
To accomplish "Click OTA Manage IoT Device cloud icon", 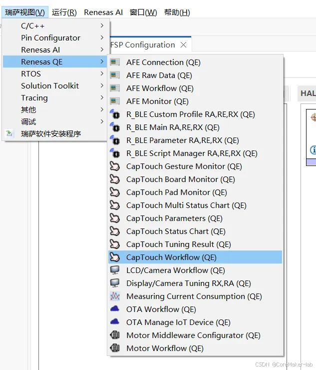I will tap(115, 321).
